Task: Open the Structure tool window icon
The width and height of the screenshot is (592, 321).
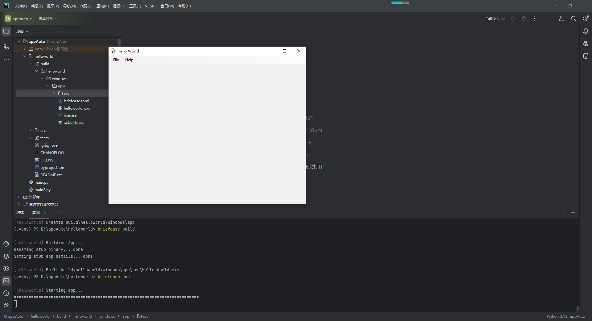Action: 6,47
